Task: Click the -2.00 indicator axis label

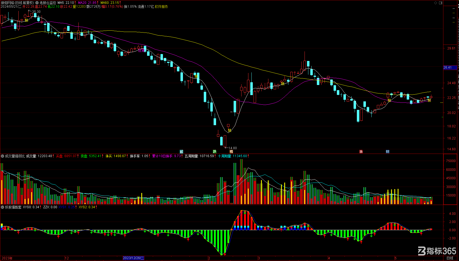Action: pyautogui.click(x=452, y=238)
